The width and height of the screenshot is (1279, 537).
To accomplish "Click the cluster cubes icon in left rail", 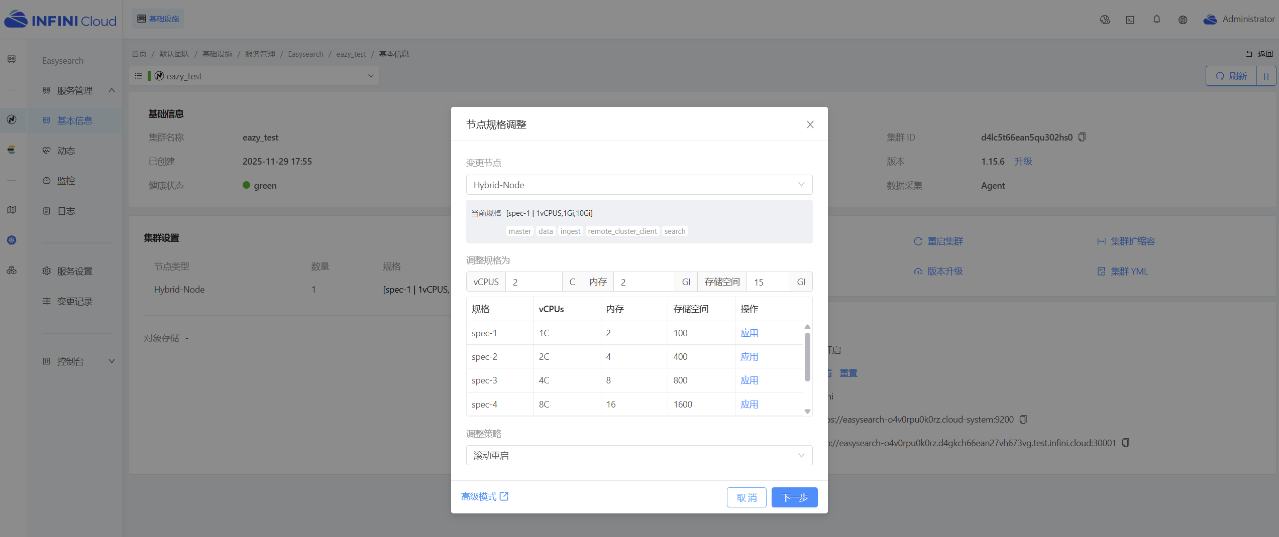I will (x=12, y=270).
